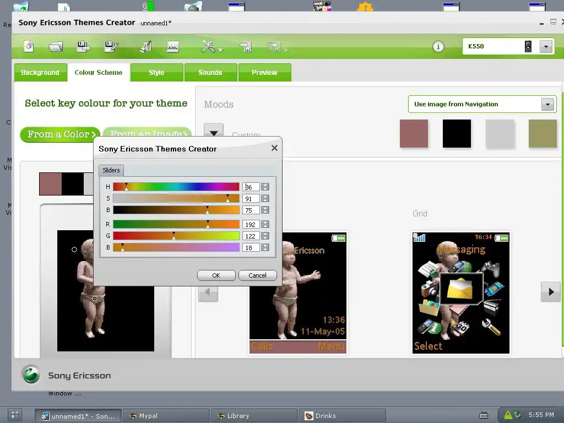Screen dimensions: 564x423
Task: Open a theme with folder icon
Action: pyautogui.click(x=56, y=46)
